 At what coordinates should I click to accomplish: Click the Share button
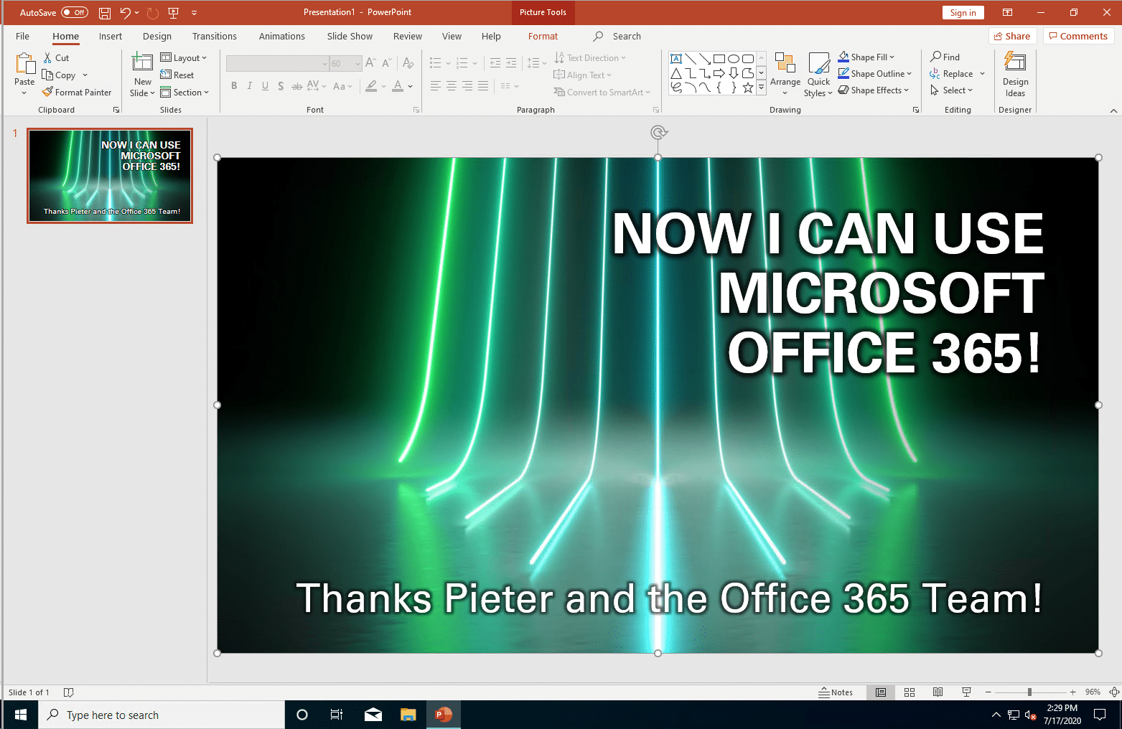1012,36
